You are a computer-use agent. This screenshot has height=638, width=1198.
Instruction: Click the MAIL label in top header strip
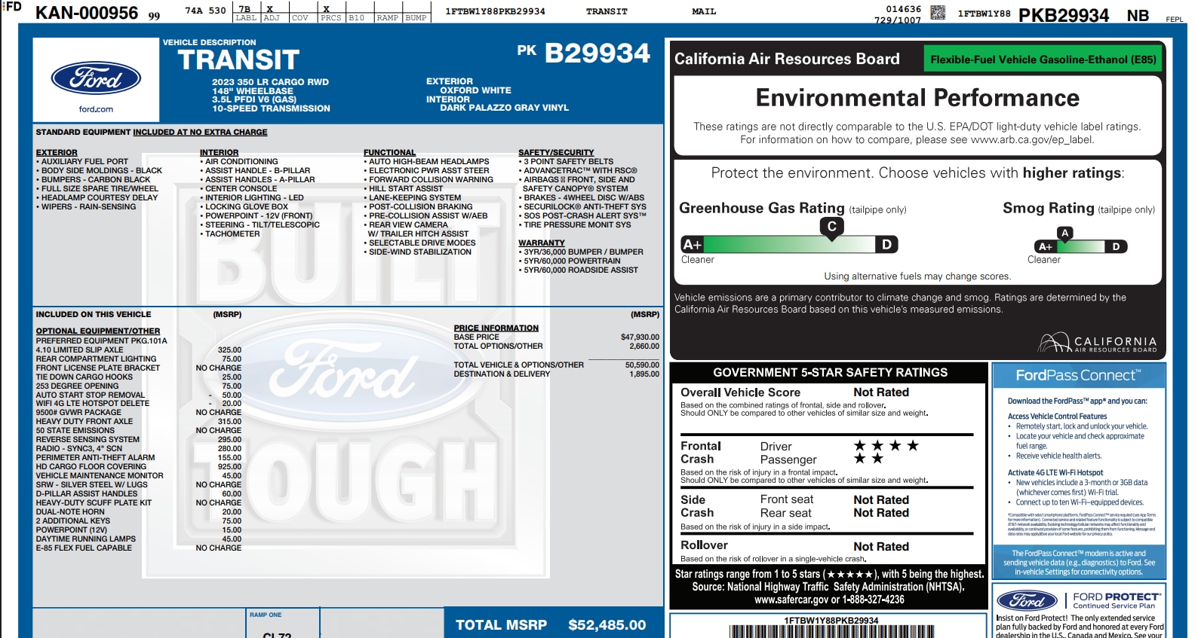tap(704, 11)
